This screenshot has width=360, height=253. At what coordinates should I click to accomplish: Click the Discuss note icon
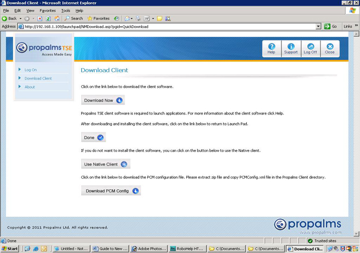(x=160, y=18)
